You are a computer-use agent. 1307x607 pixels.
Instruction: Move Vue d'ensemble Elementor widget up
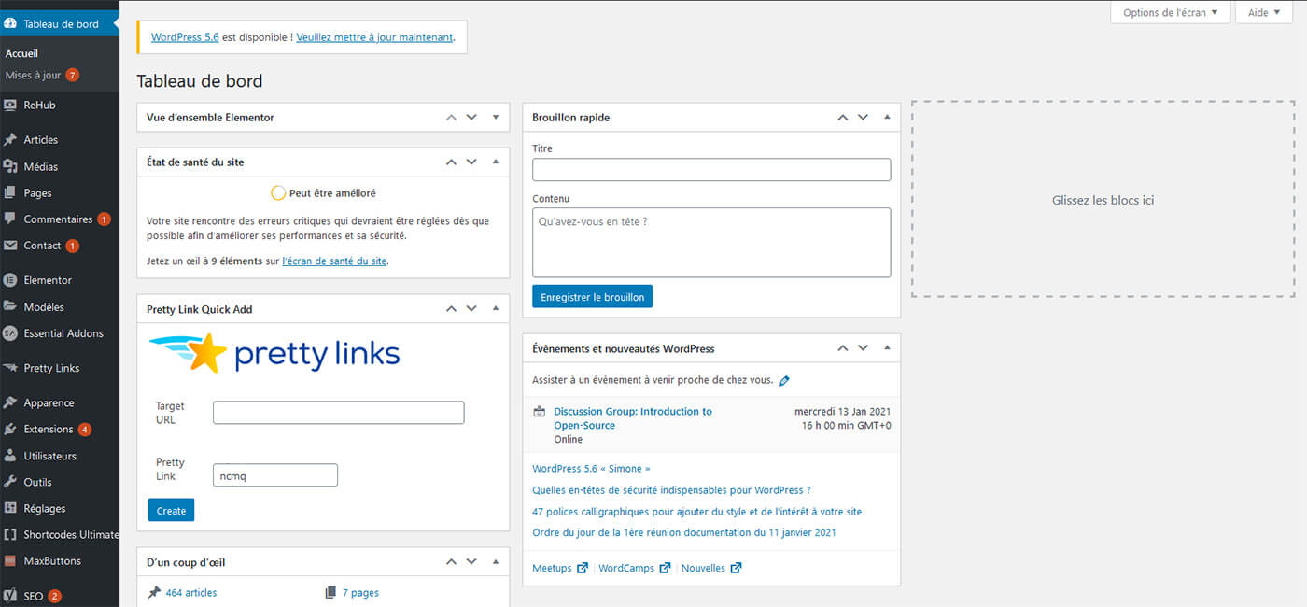452,118
